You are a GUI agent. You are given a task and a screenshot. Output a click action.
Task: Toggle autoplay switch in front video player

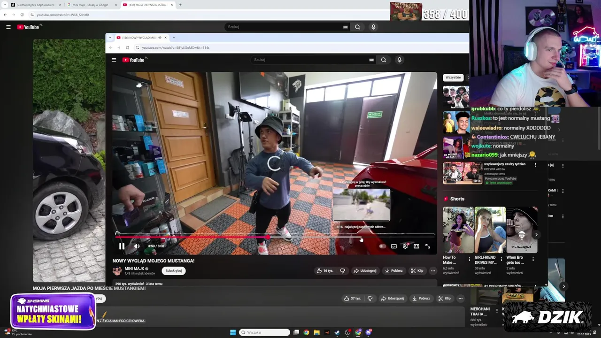coord(382,246)
